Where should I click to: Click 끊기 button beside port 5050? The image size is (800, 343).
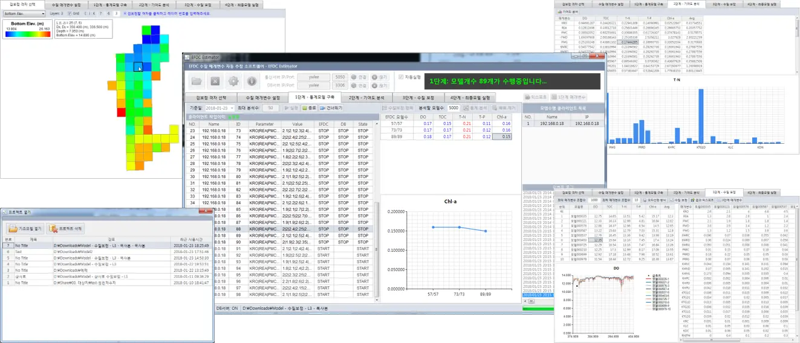tap(380, 77)
